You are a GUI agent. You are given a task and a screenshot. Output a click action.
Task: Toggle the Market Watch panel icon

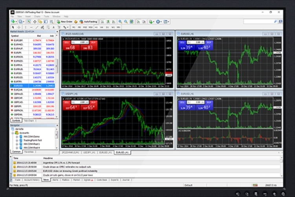(29, 22)
